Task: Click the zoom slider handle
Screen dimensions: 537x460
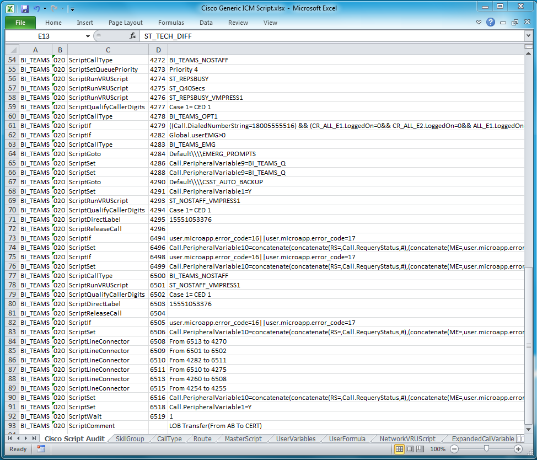Action: pyautogui.click(x=486, y=449)
